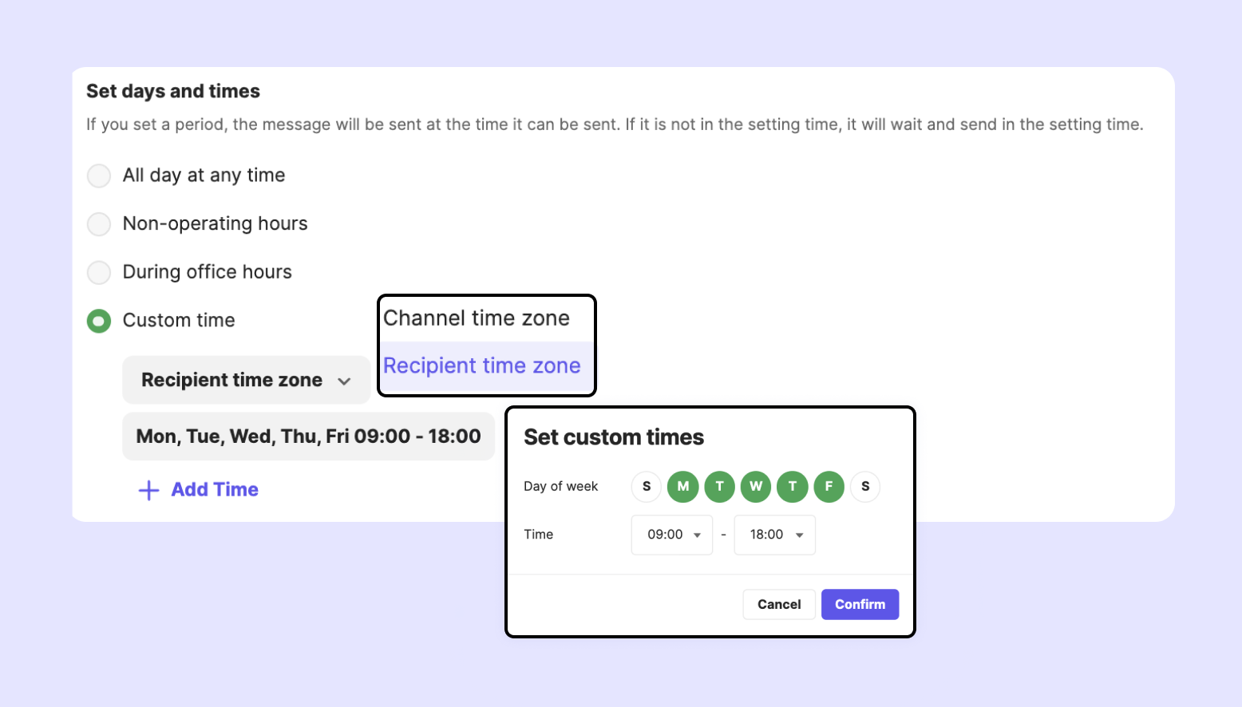Select the All day at any time option

pos(99,176)
